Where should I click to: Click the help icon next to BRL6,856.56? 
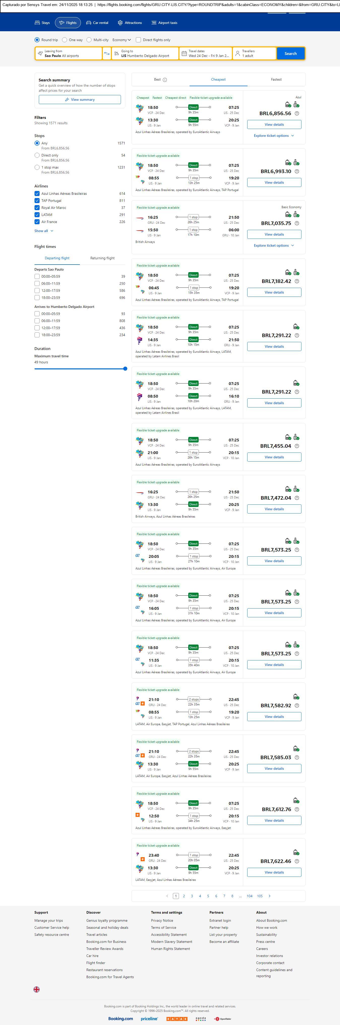tap(297, 113)
